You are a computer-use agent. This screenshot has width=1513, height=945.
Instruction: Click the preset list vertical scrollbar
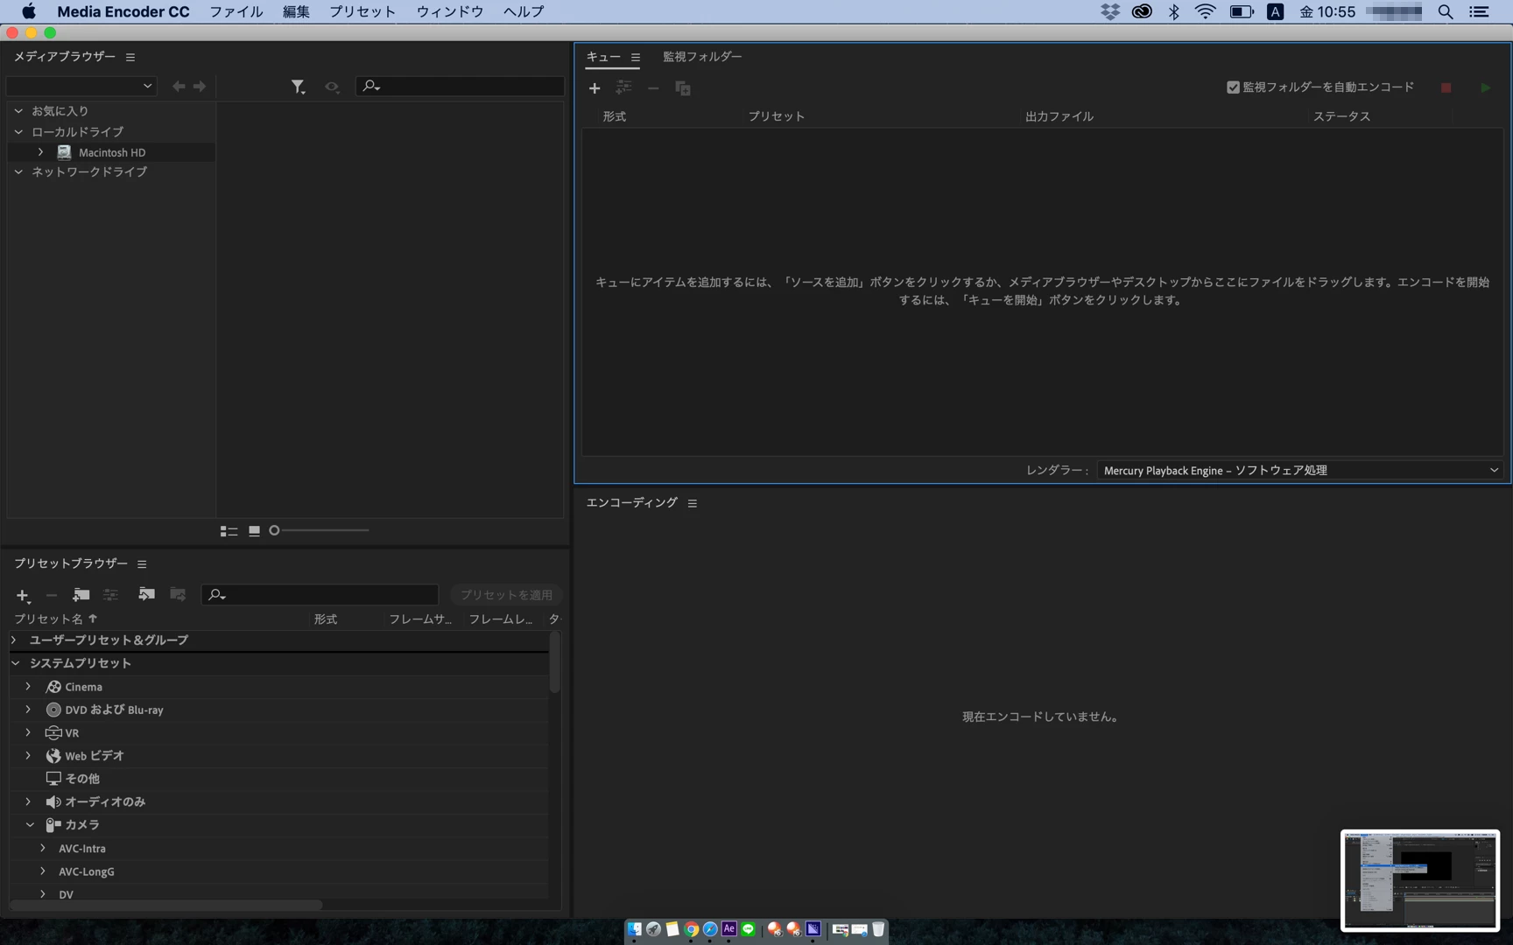554,662
